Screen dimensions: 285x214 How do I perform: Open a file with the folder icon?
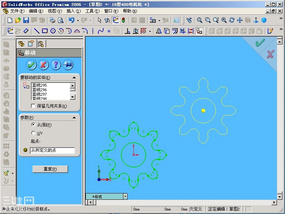[x=18, y=20]
